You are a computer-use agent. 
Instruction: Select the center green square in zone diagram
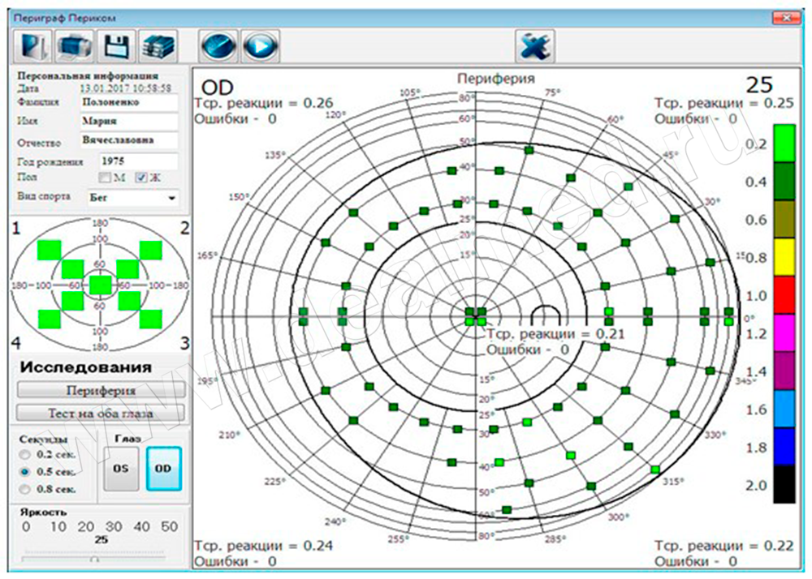101,285
